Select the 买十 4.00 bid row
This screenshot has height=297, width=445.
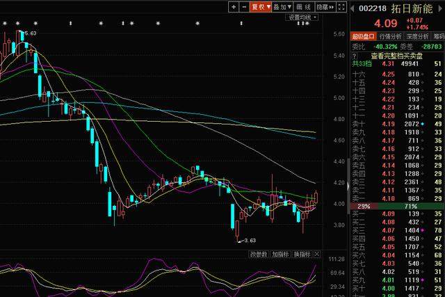[x=397, y=289]
